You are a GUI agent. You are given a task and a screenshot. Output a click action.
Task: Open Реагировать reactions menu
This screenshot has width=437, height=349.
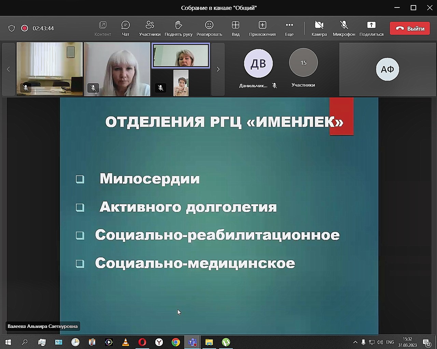pos(209,29)
